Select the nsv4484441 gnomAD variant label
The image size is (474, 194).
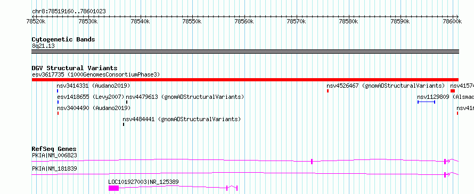pyautogui.click(x=182, y=119)
